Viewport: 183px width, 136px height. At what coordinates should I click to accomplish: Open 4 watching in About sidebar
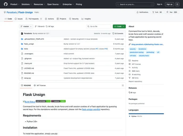point(135,74)
